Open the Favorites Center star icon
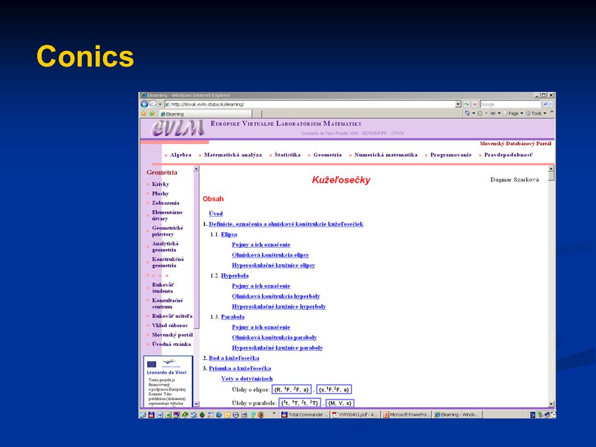This screenshot has width=596, height=447. coord(143,114)
